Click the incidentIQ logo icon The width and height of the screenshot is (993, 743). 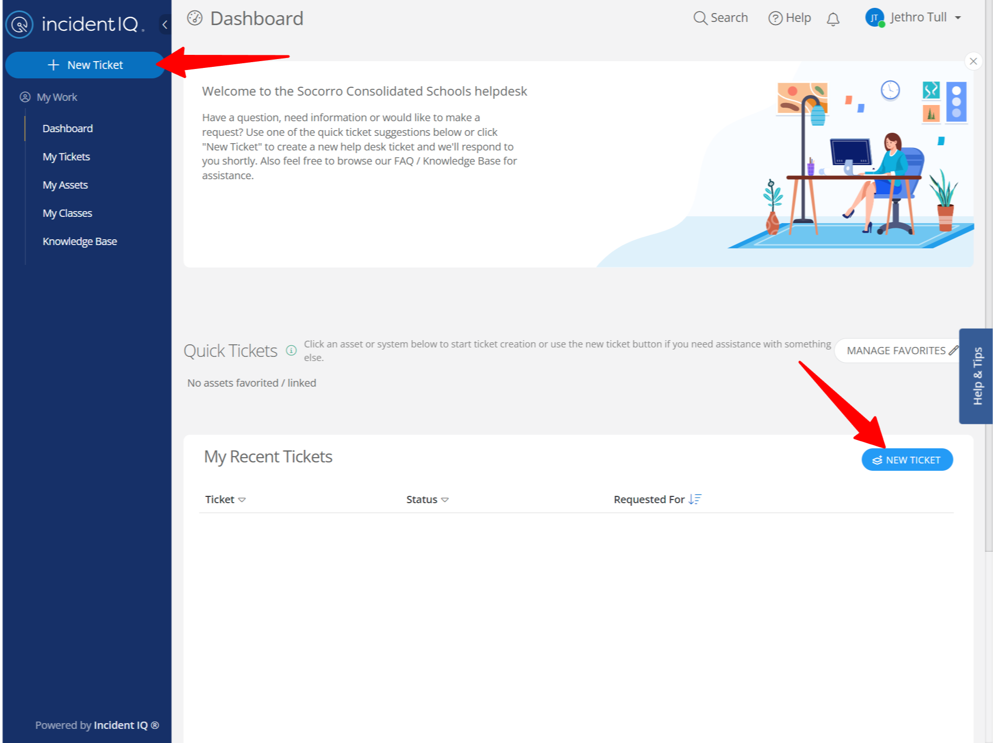[19, 24]
